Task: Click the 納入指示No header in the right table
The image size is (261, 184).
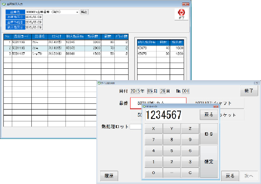Action: (x=147, y=42)
